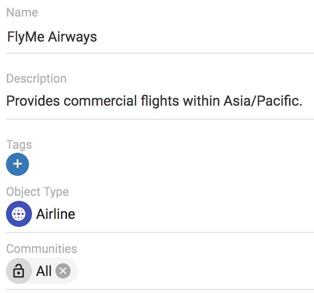Place cursor on the word Airways
314x293 pixels.
[72, 37]
